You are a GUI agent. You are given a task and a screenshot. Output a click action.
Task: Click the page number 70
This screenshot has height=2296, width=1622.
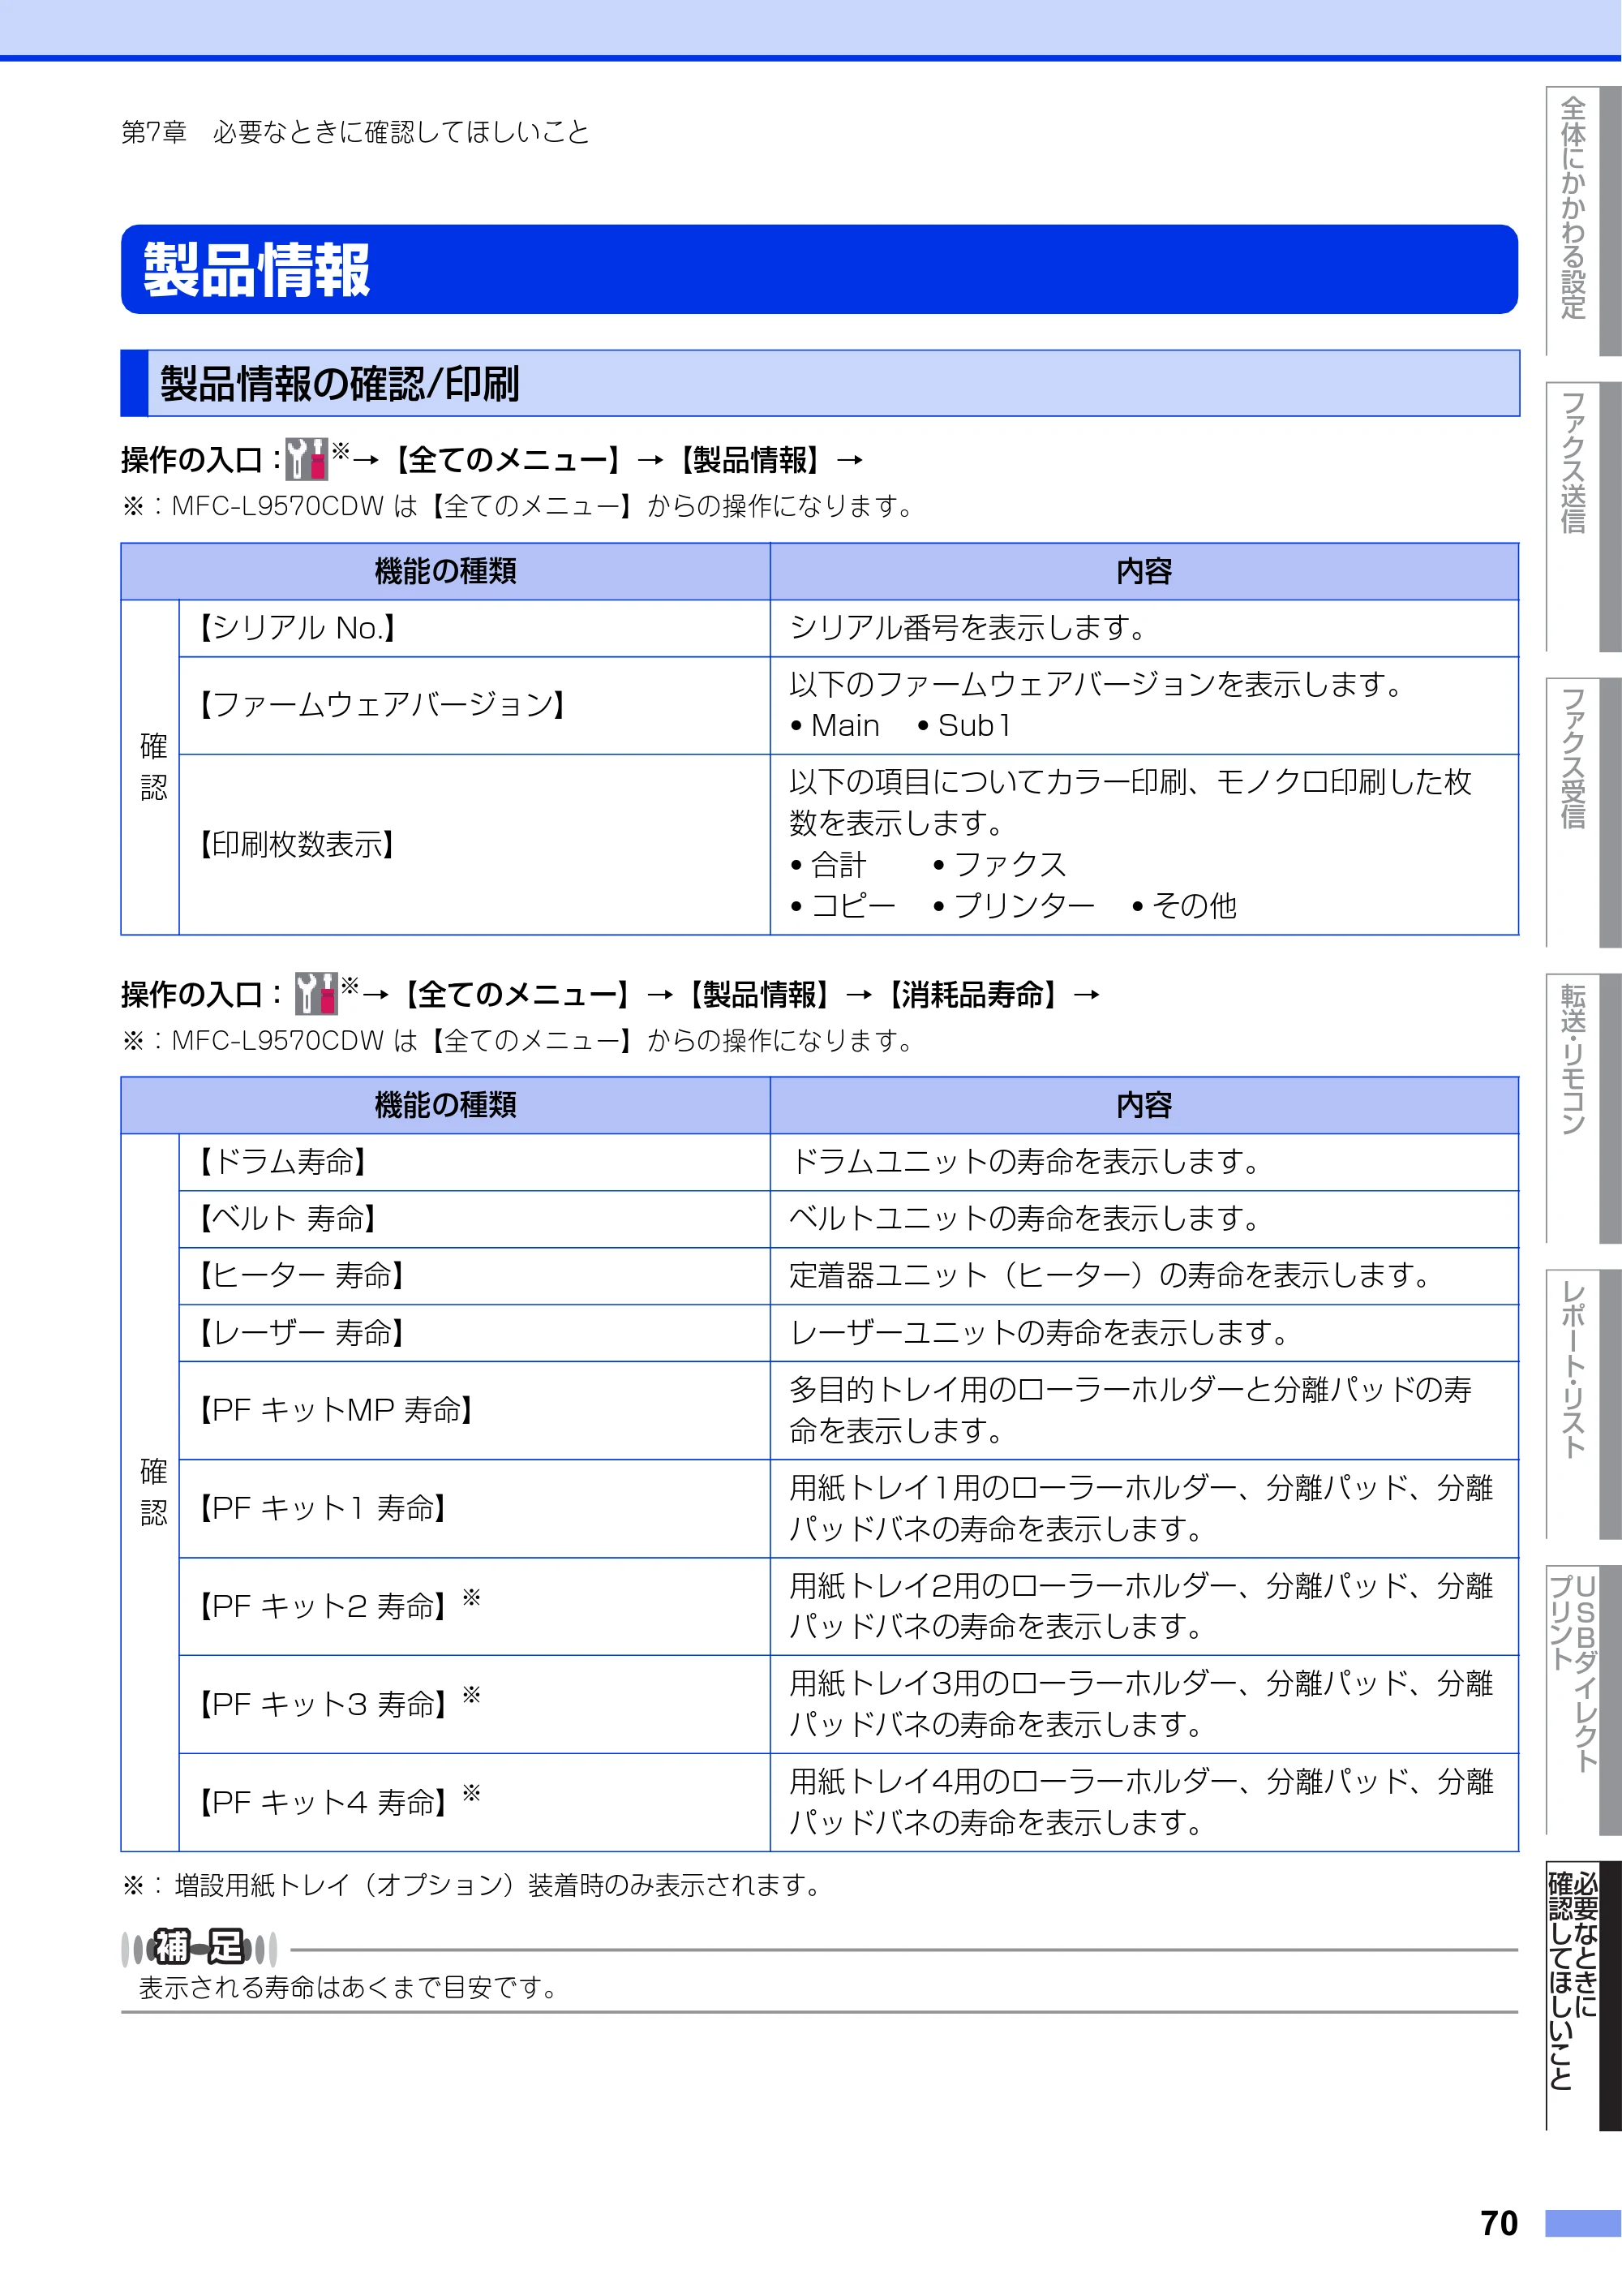point(1498,2223)
